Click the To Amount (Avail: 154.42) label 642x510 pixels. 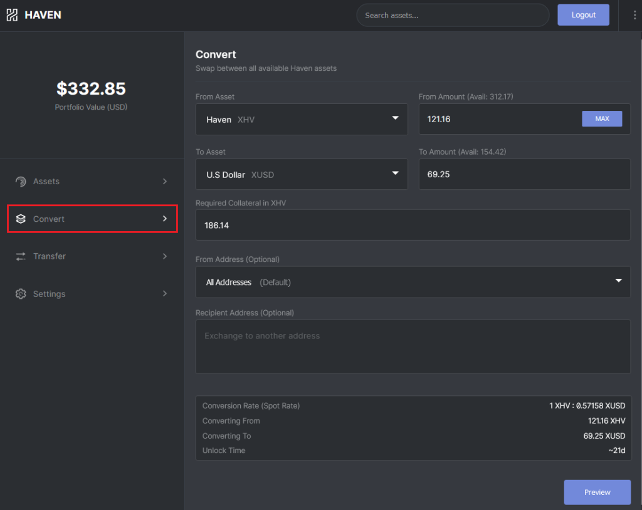tap(462, 152)
